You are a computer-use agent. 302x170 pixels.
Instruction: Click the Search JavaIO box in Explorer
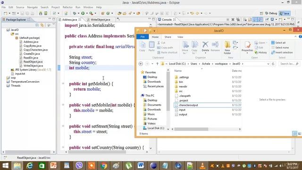click(289, 64)
